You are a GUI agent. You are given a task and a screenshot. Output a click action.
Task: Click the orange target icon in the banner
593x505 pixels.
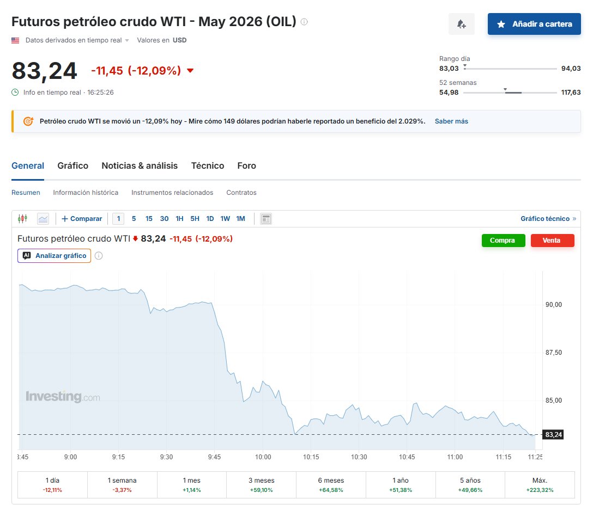[28, 121]
